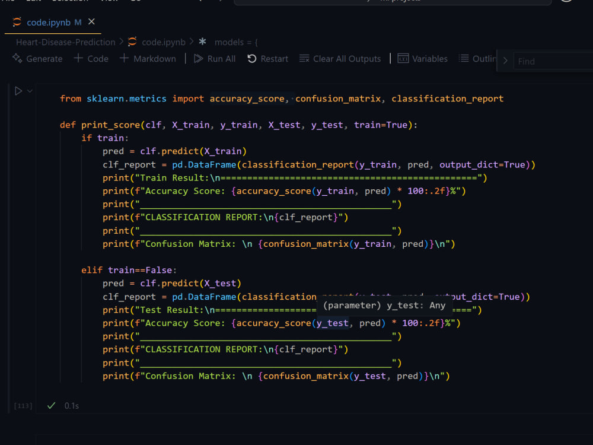
Task: Click confusion_matrix in the import line
Action: [x=338, y=98]
